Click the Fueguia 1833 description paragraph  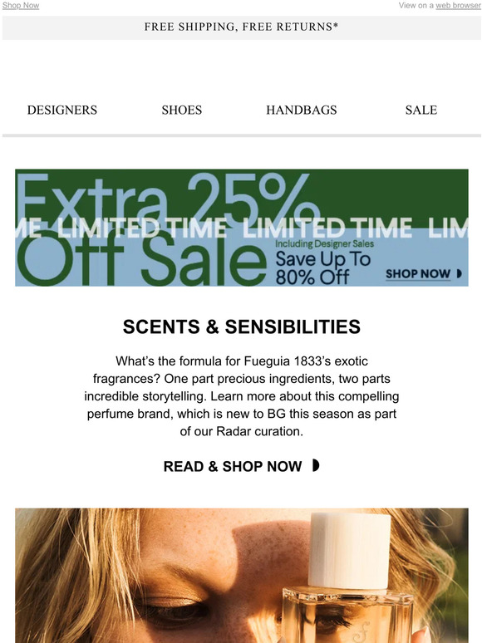tap(242, 396)
